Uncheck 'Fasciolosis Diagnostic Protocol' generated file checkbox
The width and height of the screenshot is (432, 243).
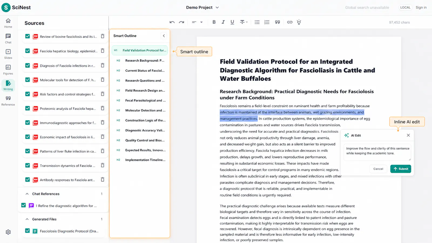pos(28,231)
